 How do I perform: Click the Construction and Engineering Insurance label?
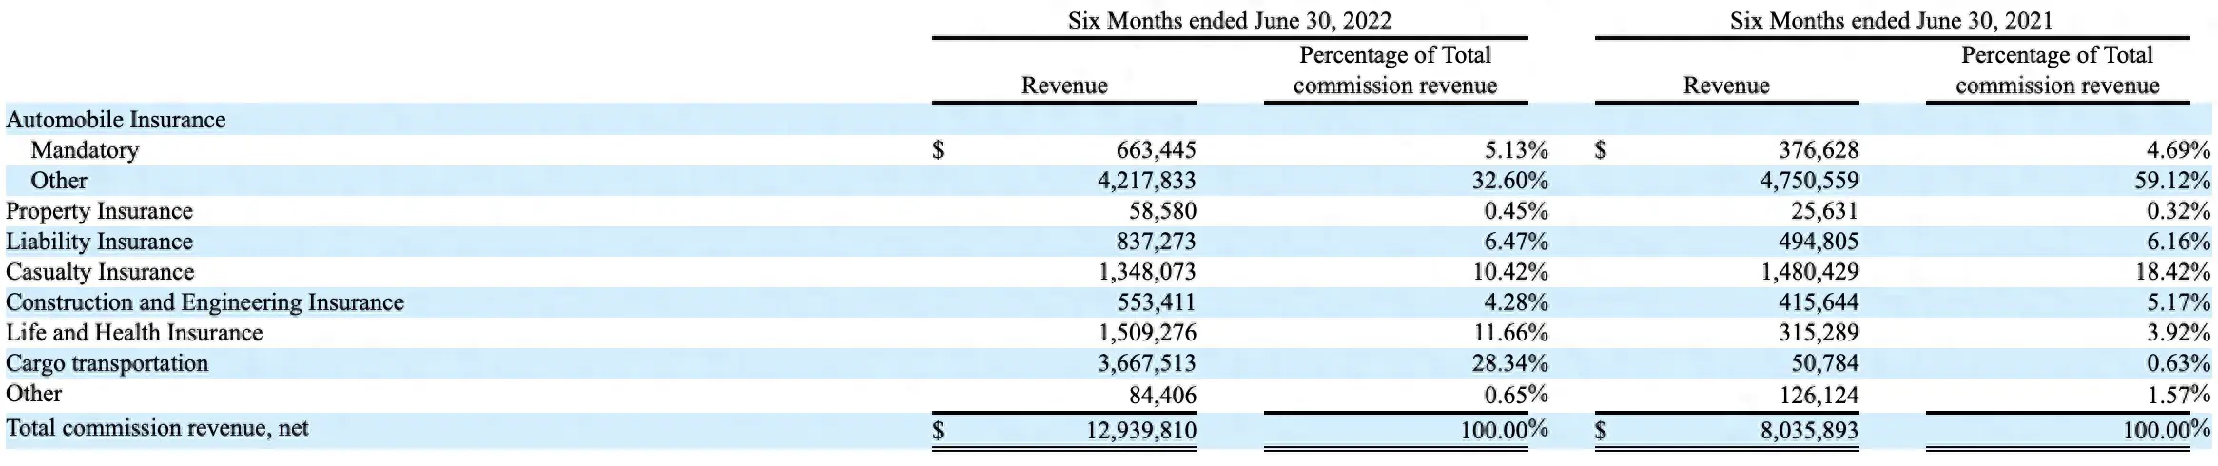tap(204, 302)
